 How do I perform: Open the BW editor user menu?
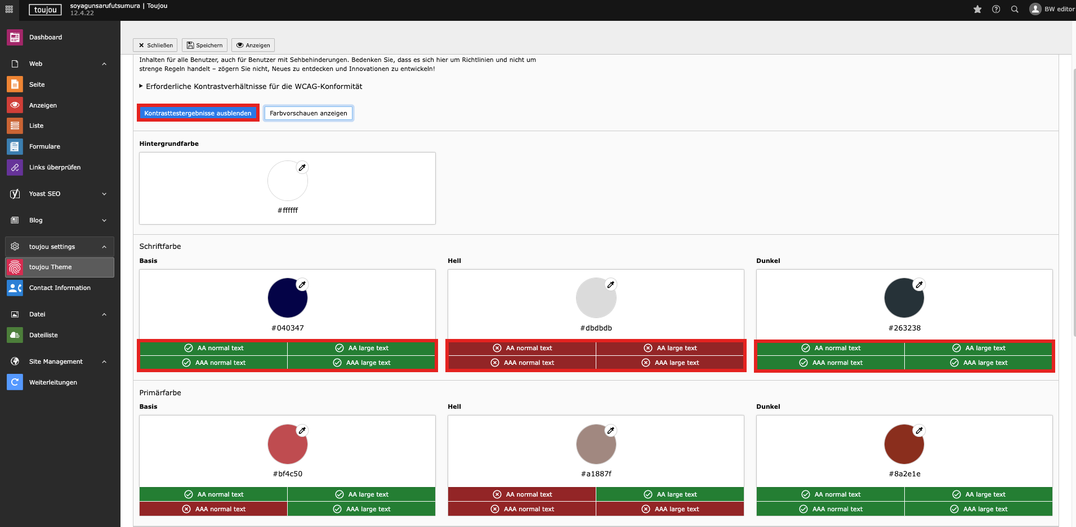(1051, 9)
